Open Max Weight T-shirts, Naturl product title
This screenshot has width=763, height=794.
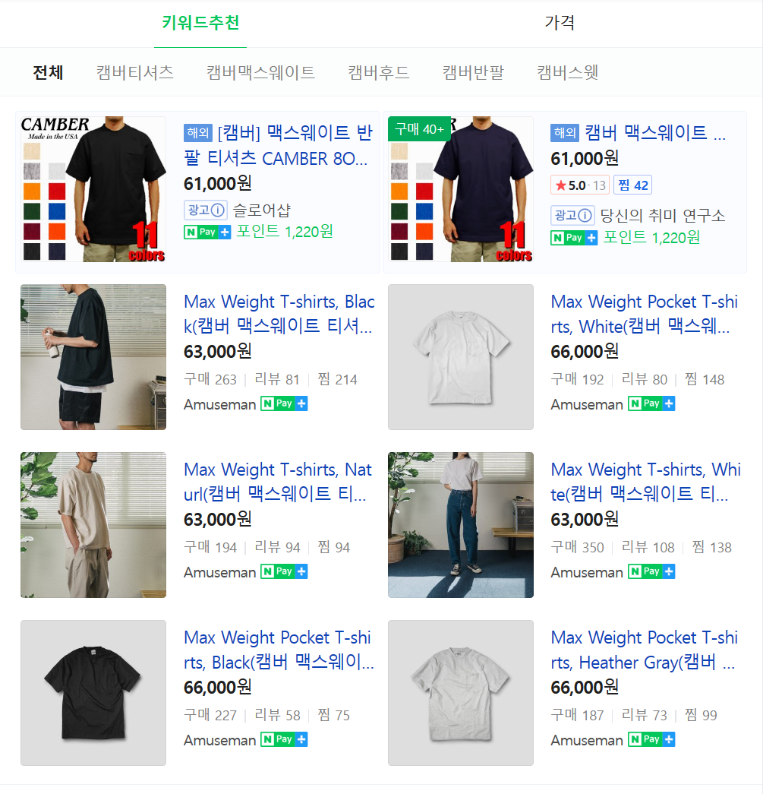278,482
